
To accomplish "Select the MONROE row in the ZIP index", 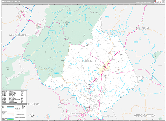I will point(14,101).
